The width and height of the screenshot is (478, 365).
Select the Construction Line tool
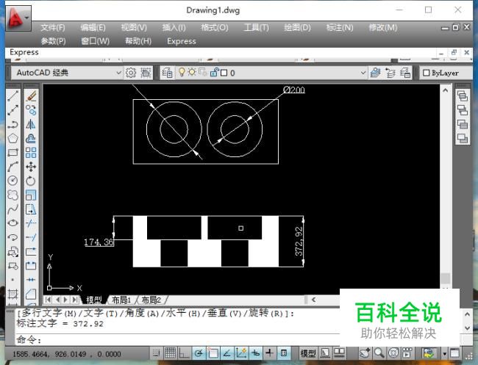click(13, 110)
